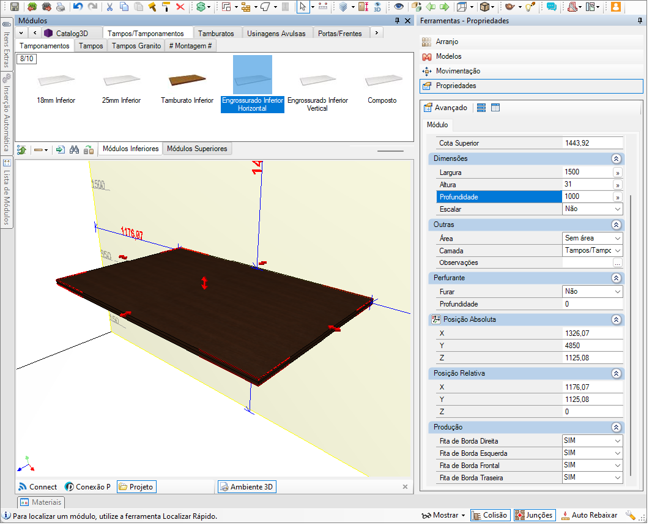
Task: Toggle the Junções joints button
Action: 534,515
